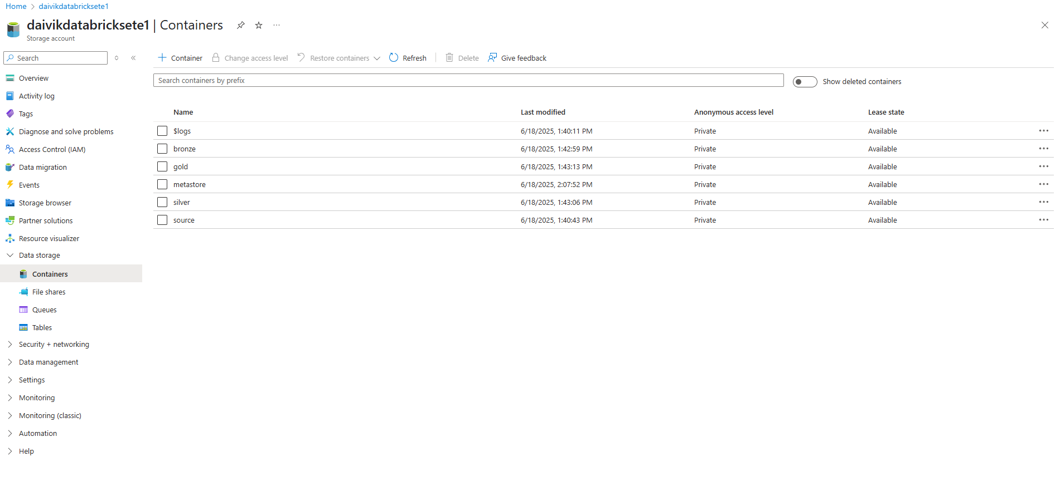Click the Queues icon
Viewport: 1060px width, 486px height.
point(23,310)
